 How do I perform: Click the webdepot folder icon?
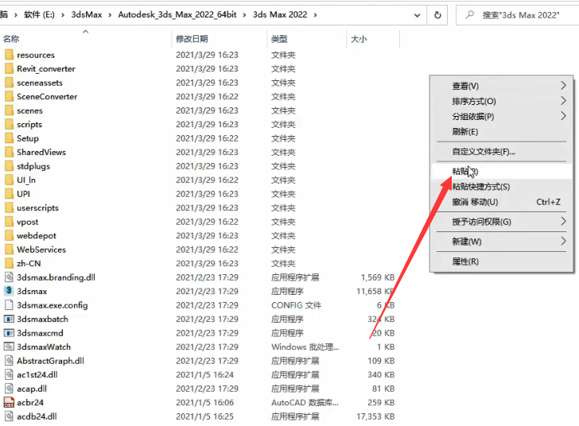(10, 235)
